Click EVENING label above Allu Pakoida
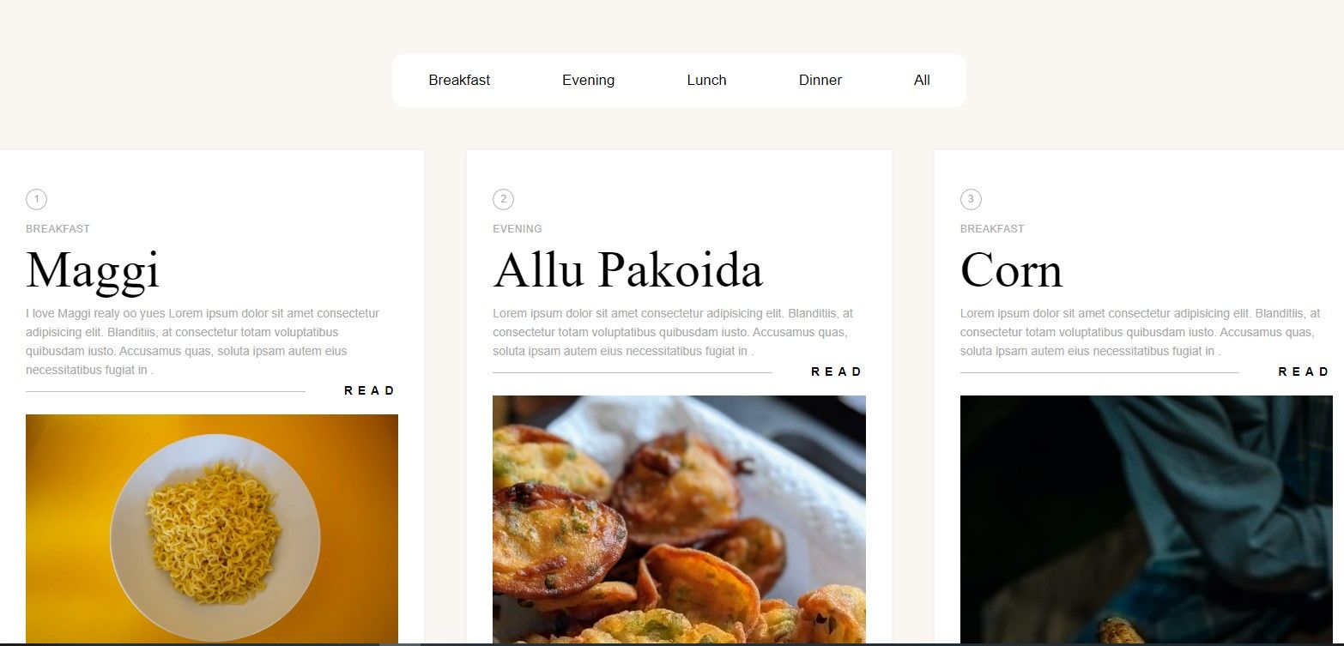The height and width of the screenshot is (646, 1344). [518, 229]
